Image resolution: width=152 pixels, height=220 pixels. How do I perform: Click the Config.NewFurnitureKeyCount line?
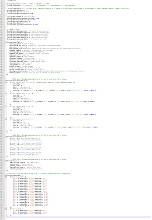click(x=19, y=21)
